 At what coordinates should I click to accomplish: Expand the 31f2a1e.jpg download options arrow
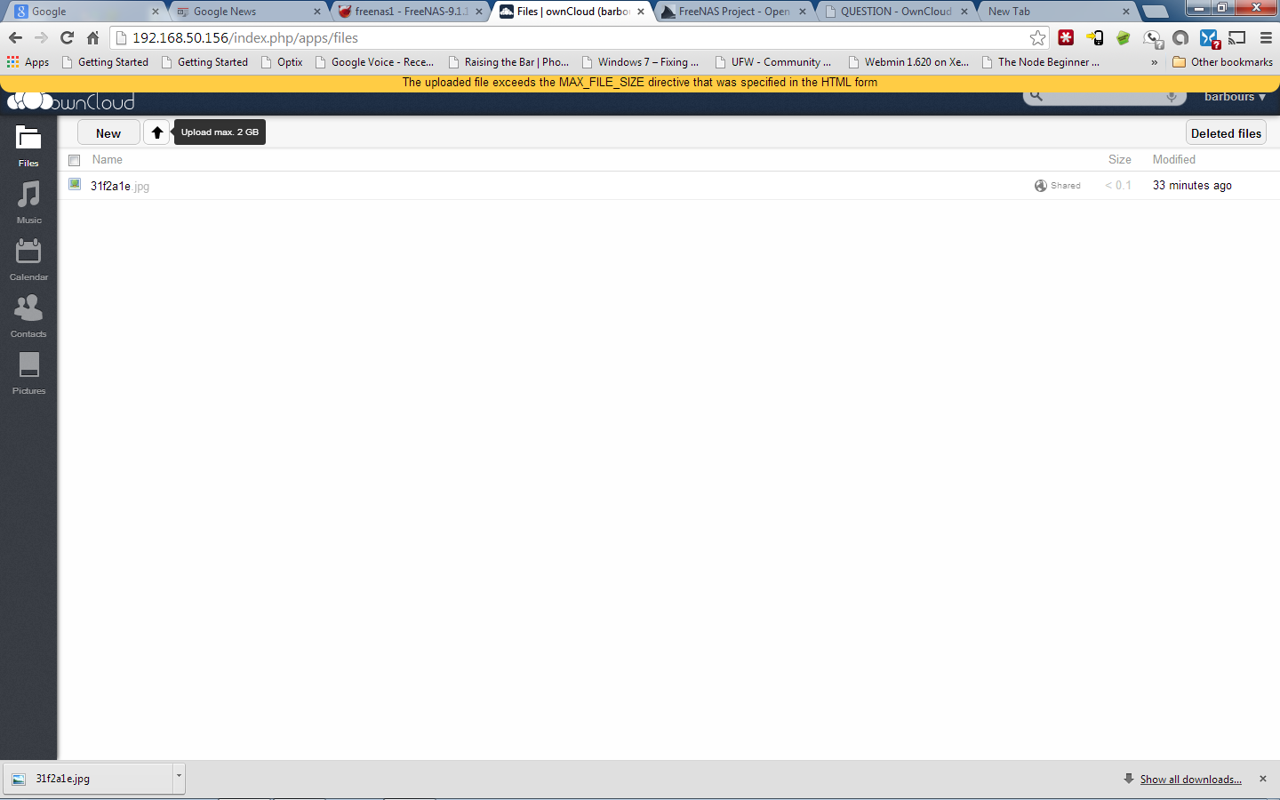click(179, 778)
